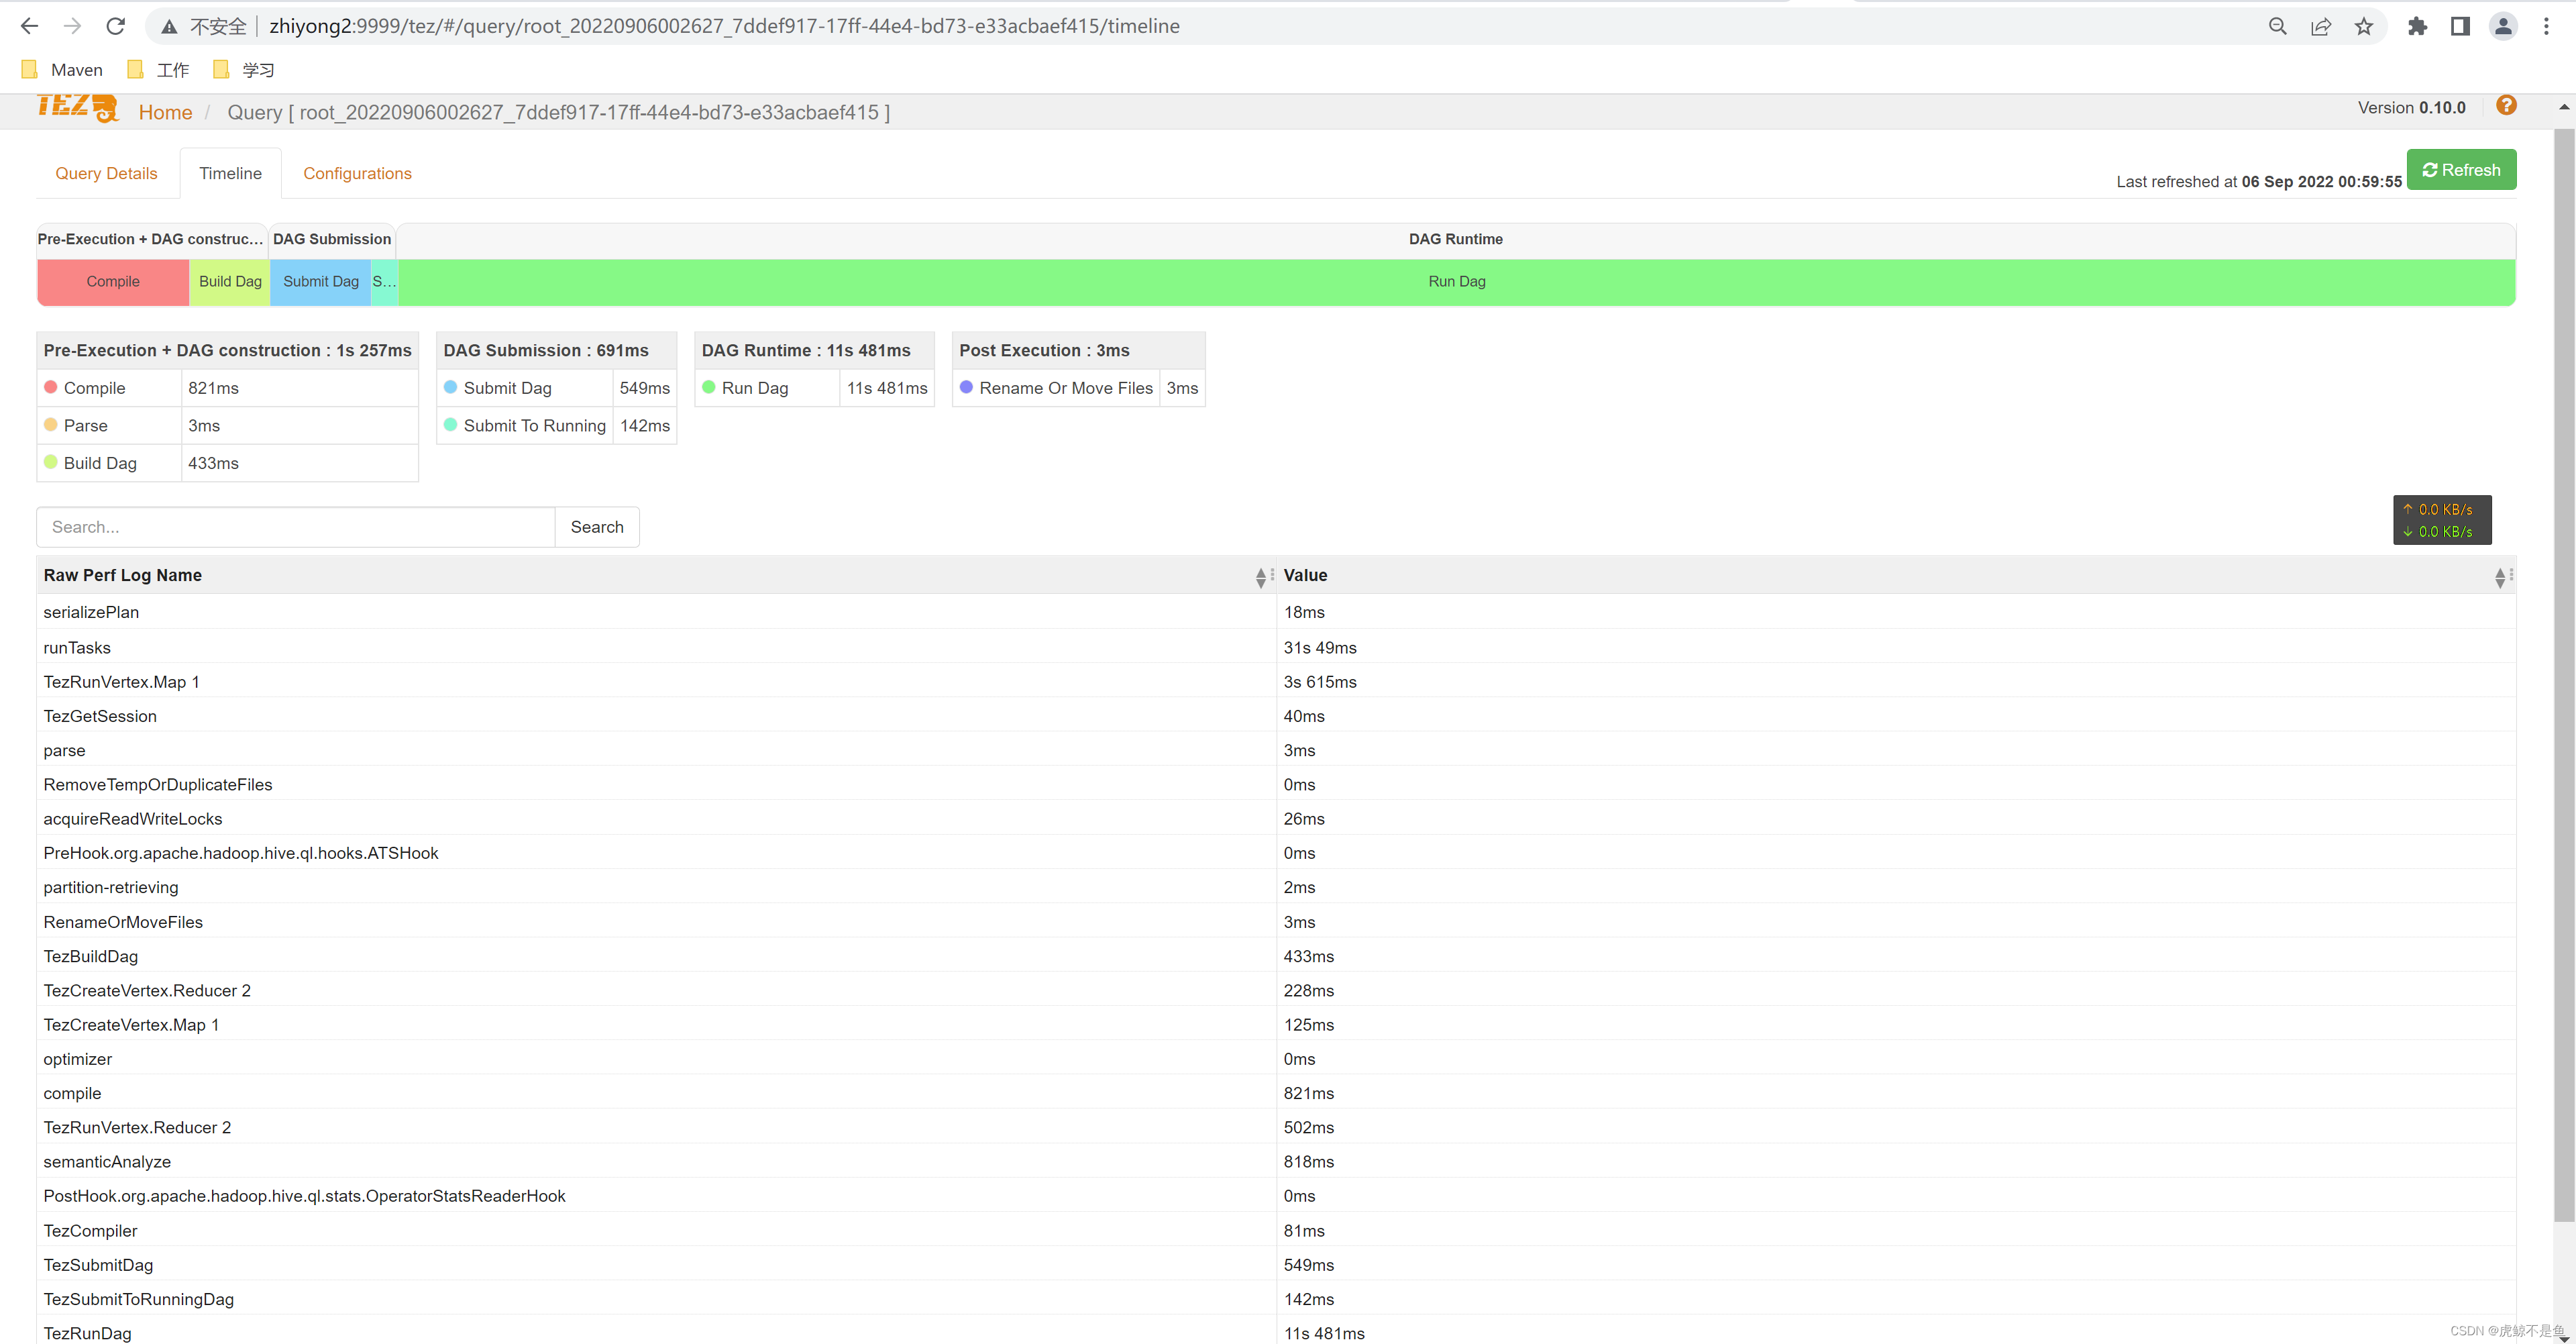Open browser extensions puzzle icon
The height and width of the screenshot is (1344, 2576).
tap(2417, 26)
